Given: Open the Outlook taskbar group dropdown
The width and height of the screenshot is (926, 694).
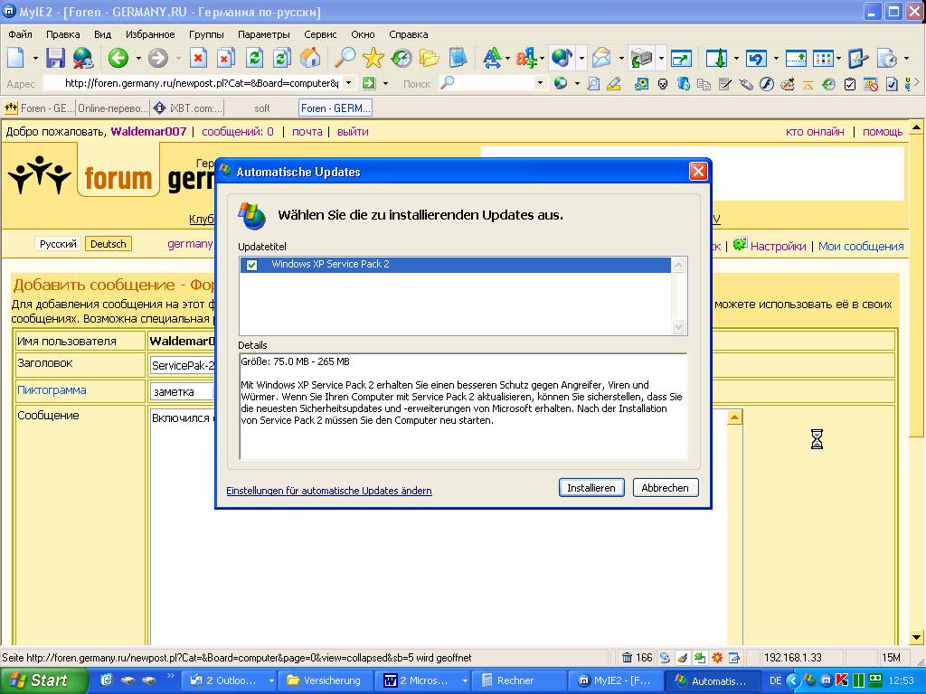Looking at the screenshot, I should click(271, 681).
